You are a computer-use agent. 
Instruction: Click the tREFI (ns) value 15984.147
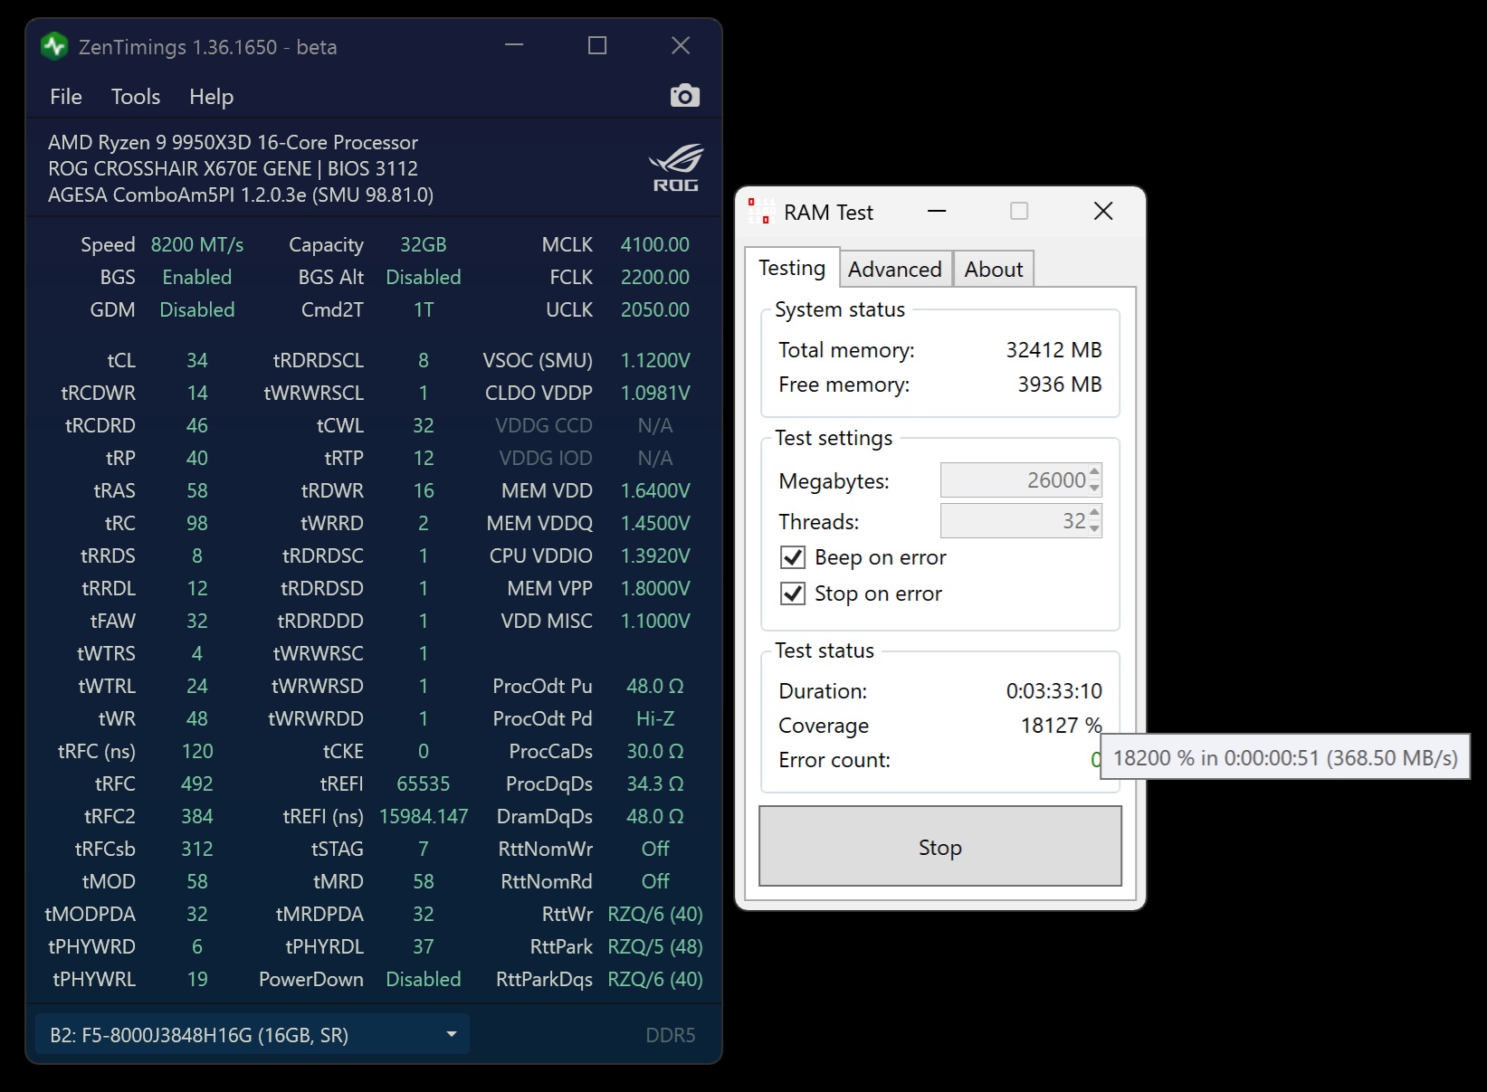point(424,817)
